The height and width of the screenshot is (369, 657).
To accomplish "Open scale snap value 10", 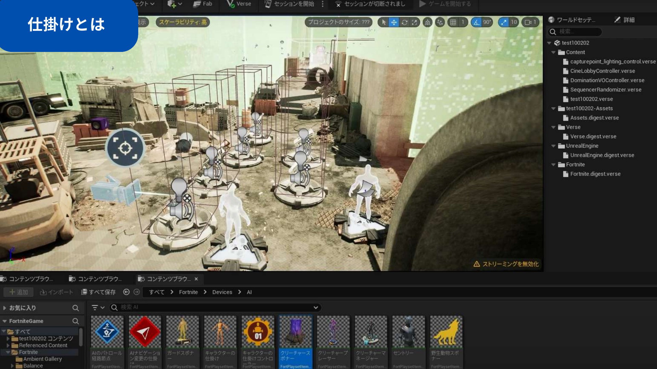I will 514,22.
